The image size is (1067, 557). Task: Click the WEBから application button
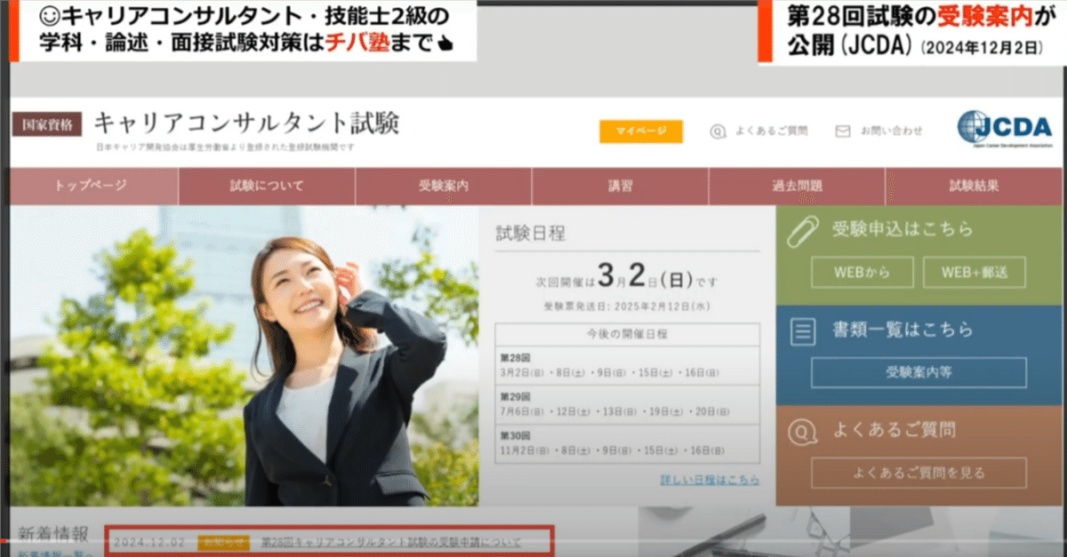coord(862,272)
